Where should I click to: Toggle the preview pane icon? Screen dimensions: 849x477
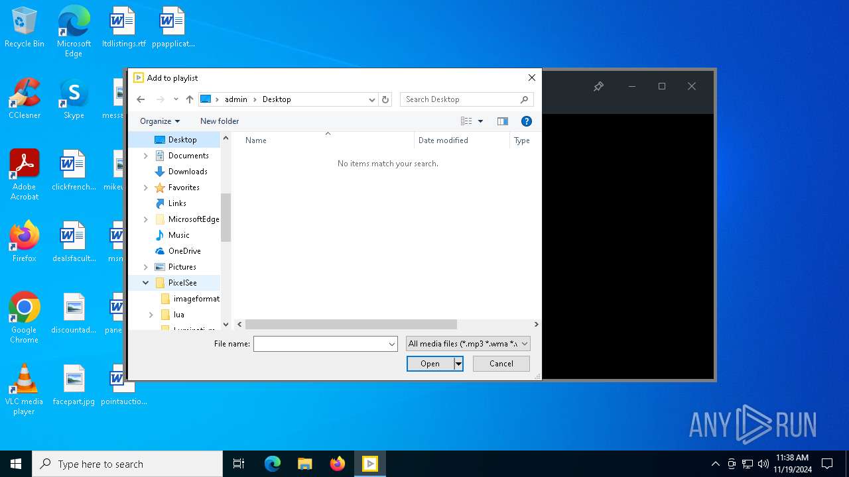[x=502, y=121]
